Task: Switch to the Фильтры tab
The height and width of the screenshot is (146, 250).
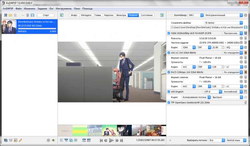Action: pos(121,15)
